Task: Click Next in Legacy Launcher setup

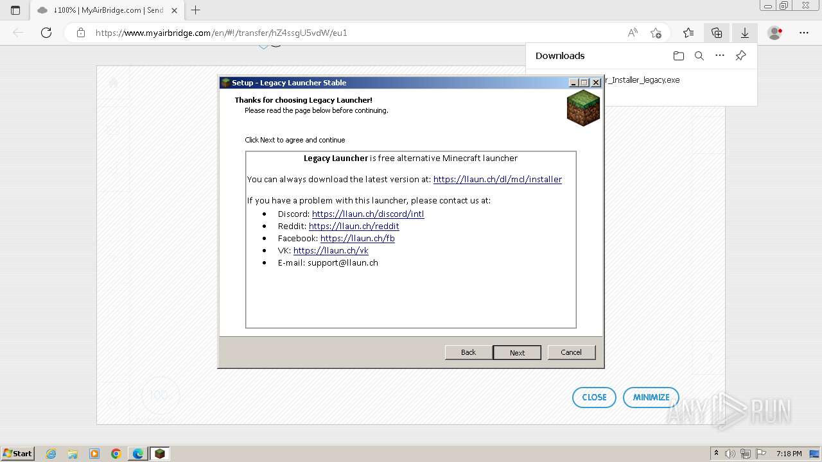Action: 517,352
